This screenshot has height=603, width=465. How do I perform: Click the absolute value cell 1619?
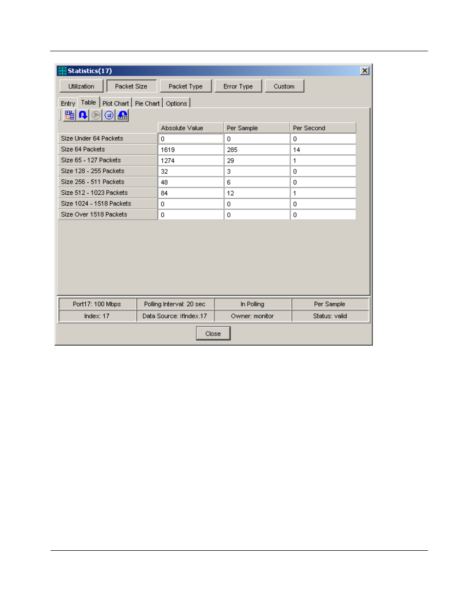tap(191, 150)
